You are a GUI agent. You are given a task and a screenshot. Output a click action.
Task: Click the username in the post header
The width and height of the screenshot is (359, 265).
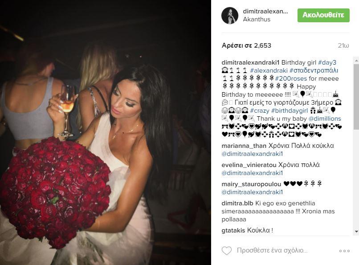(265, 11)
